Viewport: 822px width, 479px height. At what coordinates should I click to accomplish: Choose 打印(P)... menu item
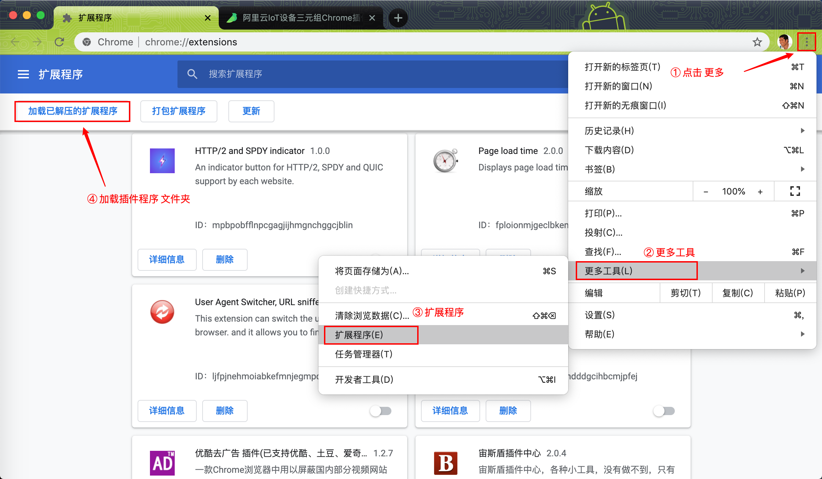click(x=692, y=213)
